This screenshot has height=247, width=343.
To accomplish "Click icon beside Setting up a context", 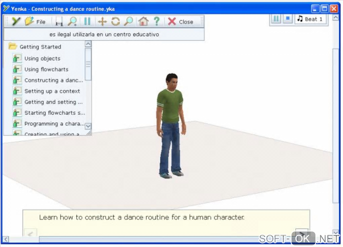I will tap(17, 91).
